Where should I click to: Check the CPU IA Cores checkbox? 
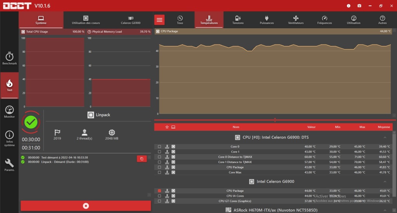tap(159, 196)
